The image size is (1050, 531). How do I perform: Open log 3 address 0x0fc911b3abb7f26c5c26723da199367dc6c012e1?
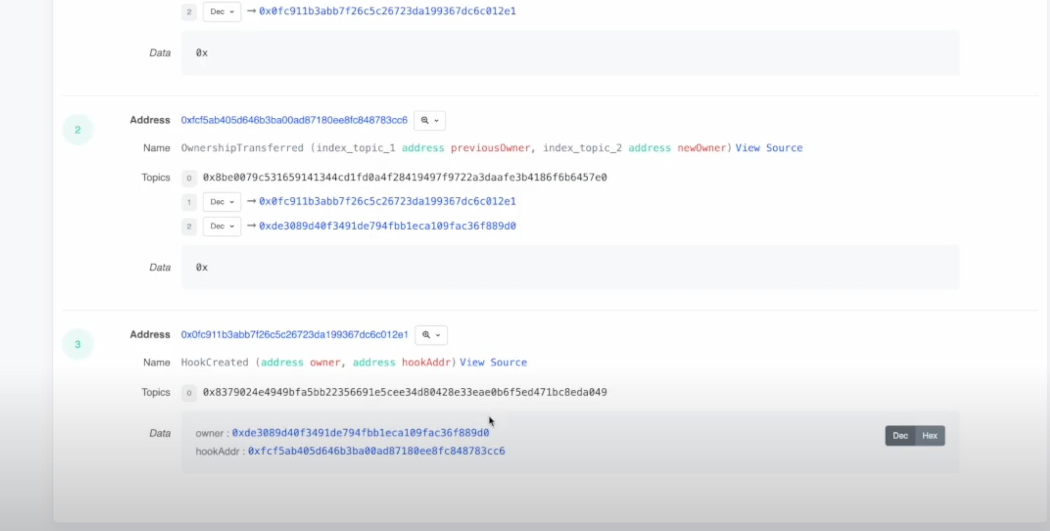coord(295,335)
